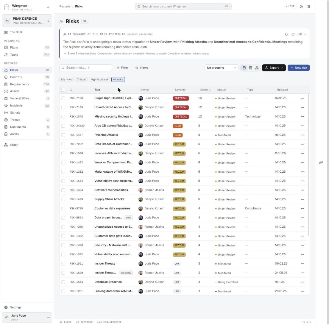
Task: Check the box for RSK-1487
Action: click(x=63, y=135)
